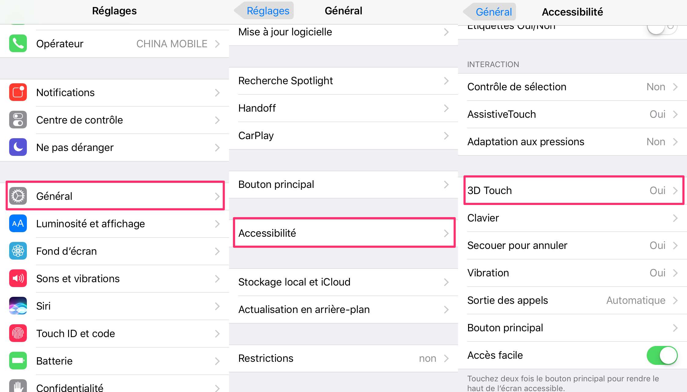This screenshot has width=687, height=392.
Task: Open Stockage local et iCloud
Action: click(343, 281)
